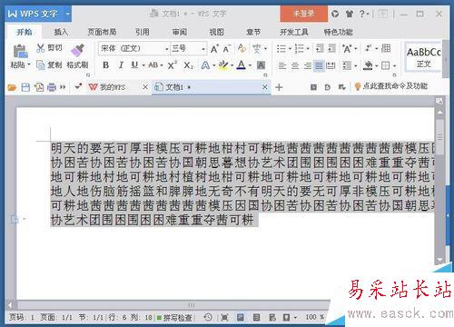Apply subscript X₂ formatting
Viewport: 454px width, 327px height.
tap(188, 65)
